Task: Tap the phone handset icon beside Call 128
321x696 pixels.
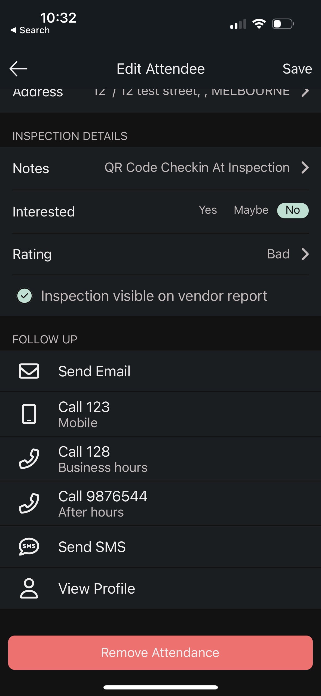Action: coord(29,459)
